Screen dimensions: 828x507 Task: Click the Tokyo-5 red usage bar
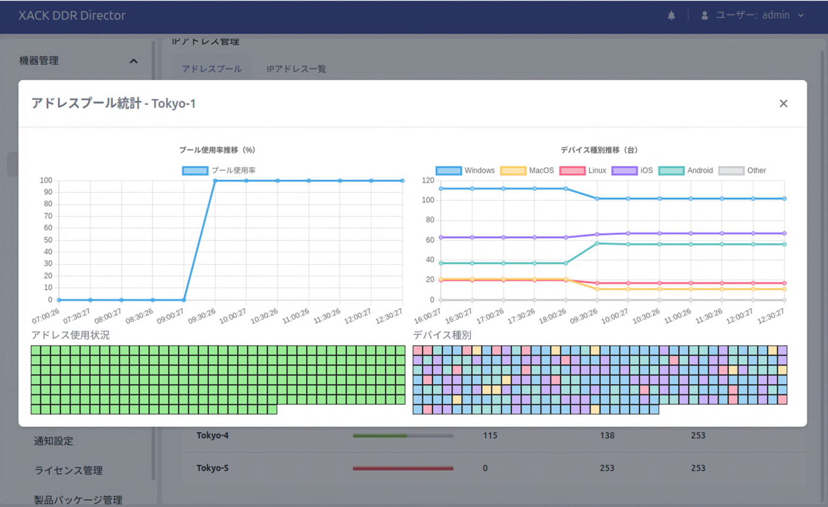403,468
